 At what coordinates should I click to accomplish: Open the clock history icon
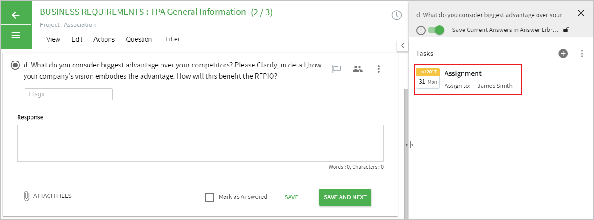pyautogui.click(x=396, y=15)
